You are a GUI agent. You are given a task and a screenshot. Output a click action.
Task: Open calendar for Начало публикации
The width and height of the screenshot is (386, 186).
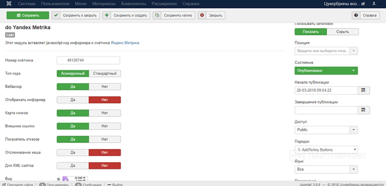pyautogui.click(x=363, y=90)
